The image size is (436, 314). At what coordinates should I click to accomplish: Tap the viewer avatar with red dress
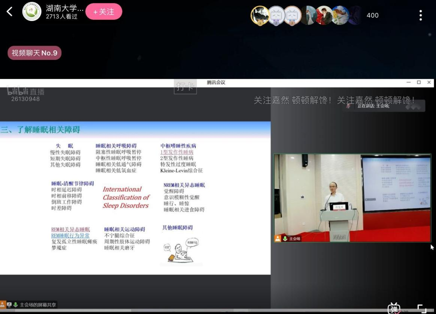(x=324, y=15)
